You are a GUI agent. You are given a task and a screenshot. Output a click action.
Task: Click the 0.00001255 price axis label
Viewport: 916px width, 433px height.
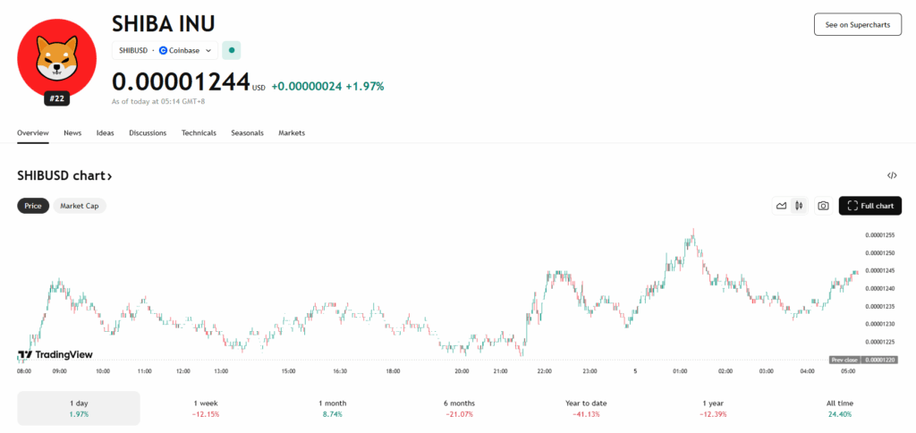(x=880, y=235)
